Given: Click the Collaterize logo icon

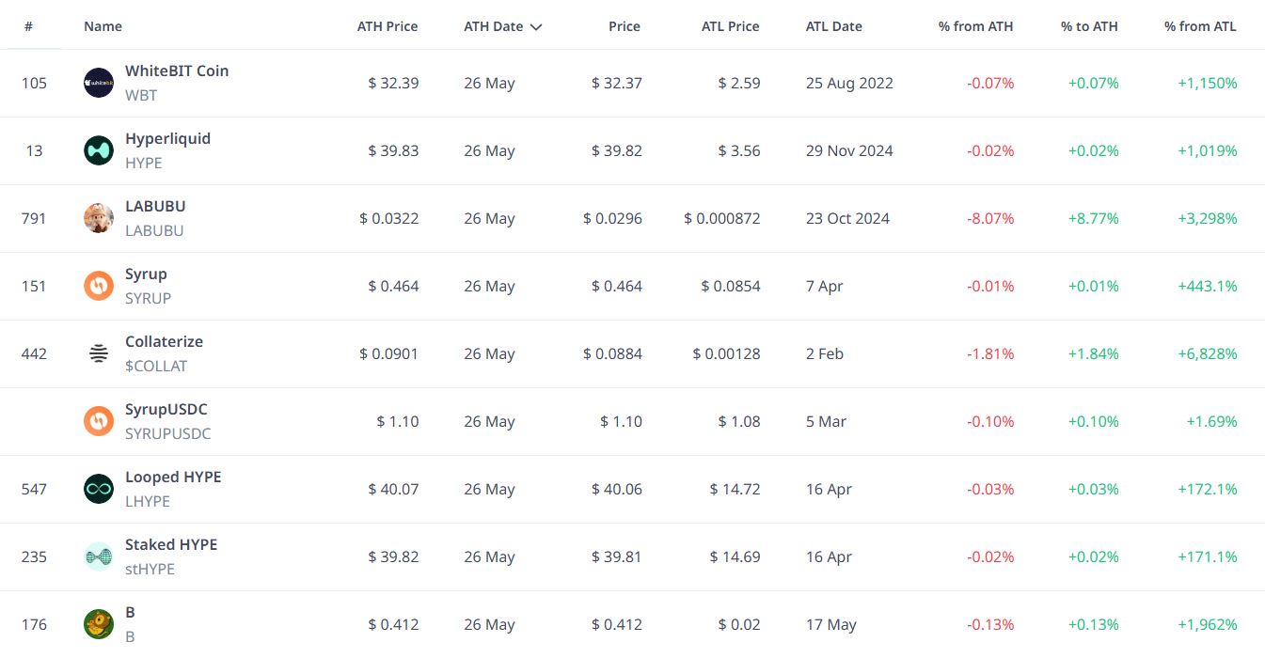Looking at the screenshot, I should pyautogui.click(x=99, y=353).
